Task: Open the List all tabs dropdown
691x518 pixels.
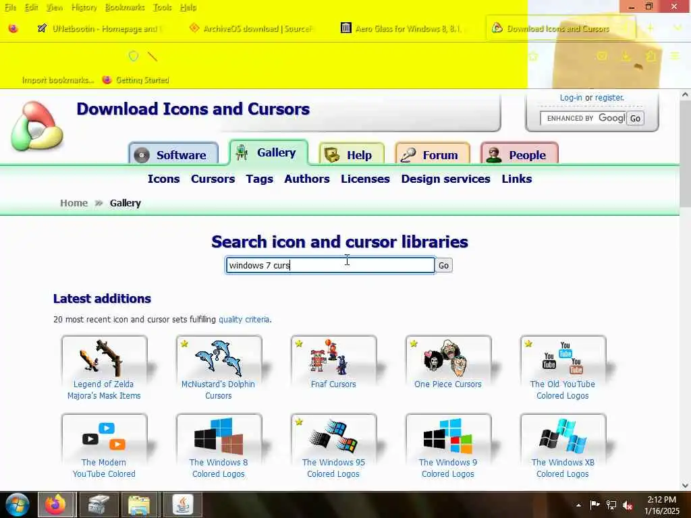Action: [678, 28]
